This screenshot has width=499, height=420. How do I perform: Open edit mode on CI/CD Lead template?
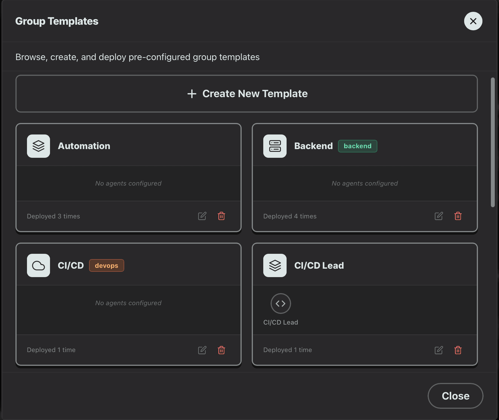(x=438, y=350)
